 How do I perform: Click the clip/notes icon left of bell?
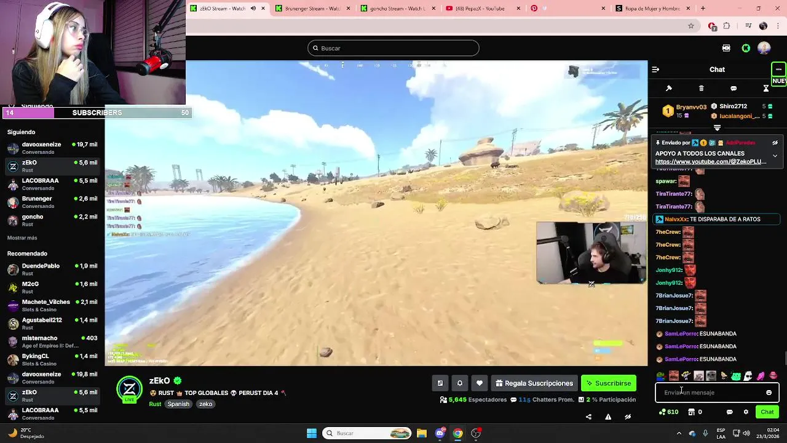(440, 383)
